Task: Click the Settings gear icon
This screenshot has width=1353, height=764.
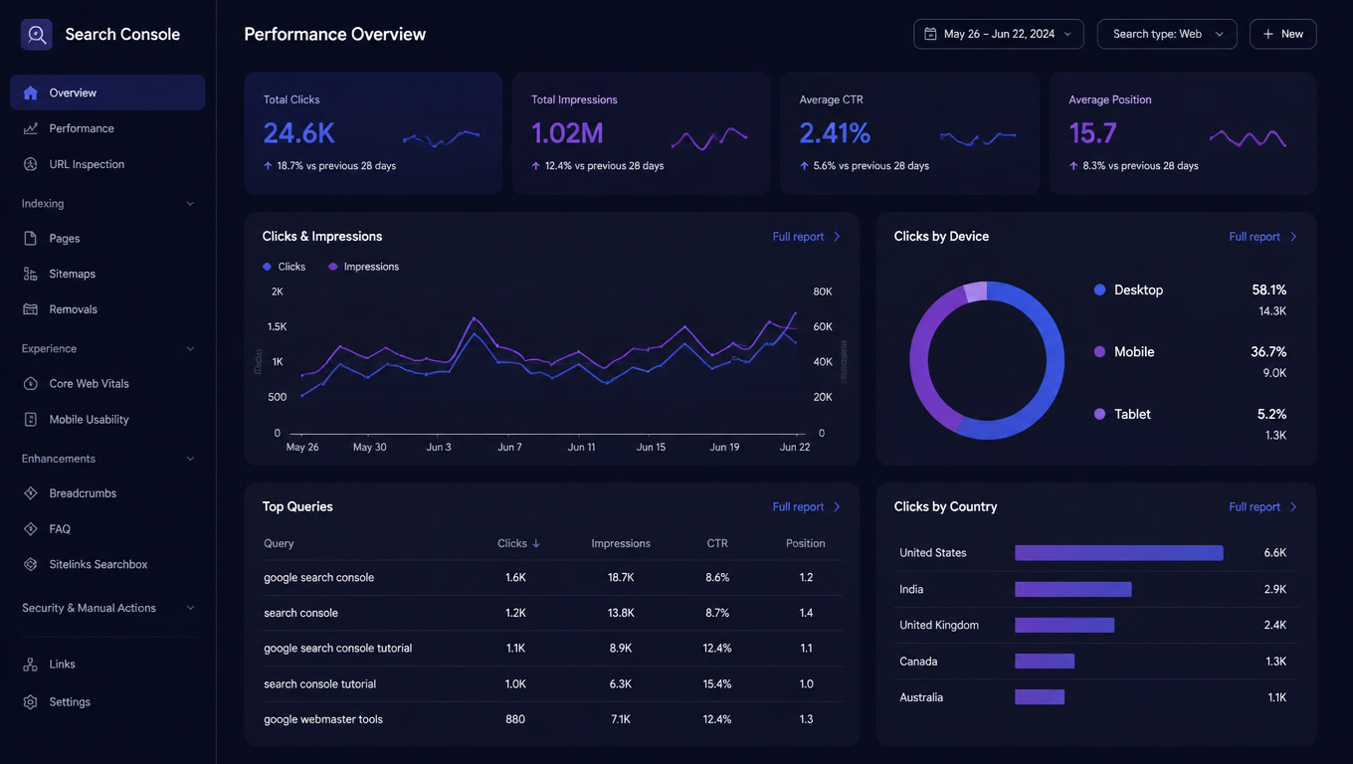Action: [x=31, y=702]
